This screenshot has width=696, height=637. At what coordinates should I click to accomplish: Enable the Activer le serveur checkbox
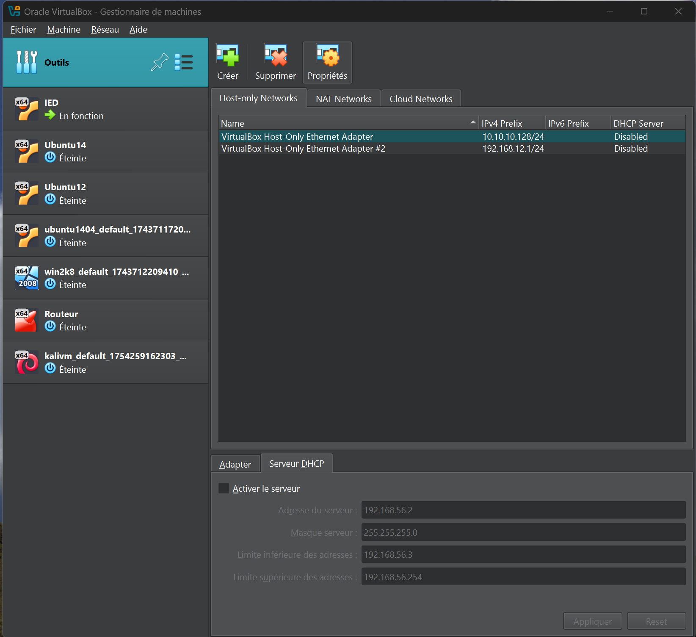point(224,488)
